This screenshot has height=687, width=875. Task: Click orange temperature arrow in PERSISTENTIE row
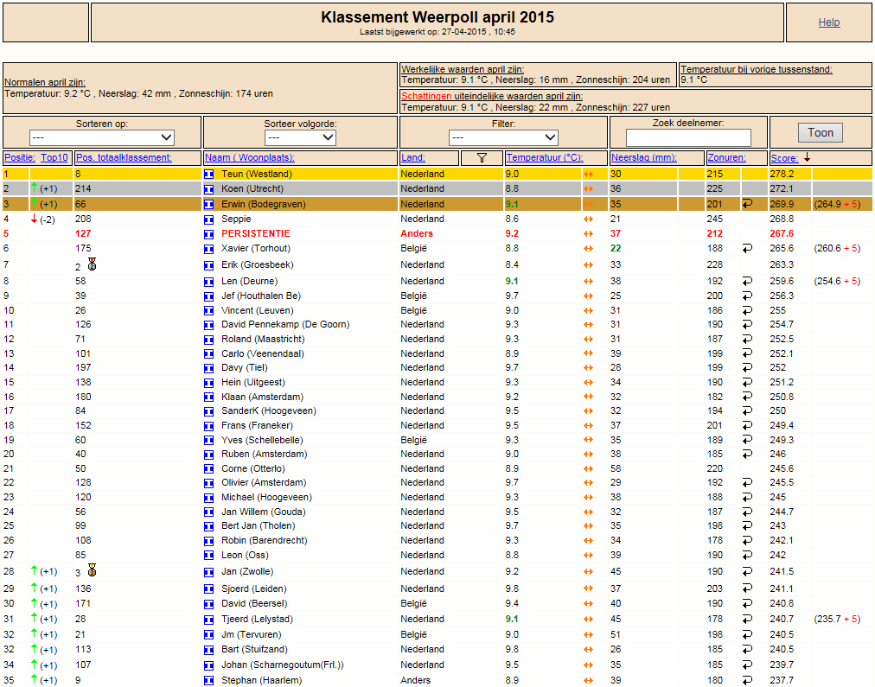click(x=588, y=233)
